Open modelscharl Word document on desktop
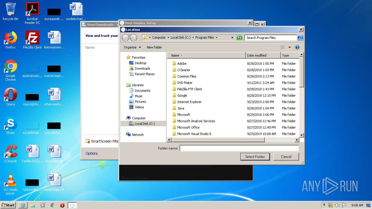The image size is (372, 209). coord(76,12)
